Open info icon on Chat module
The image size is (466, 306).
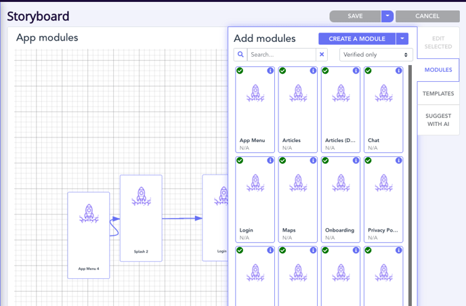tap(398, 70)
